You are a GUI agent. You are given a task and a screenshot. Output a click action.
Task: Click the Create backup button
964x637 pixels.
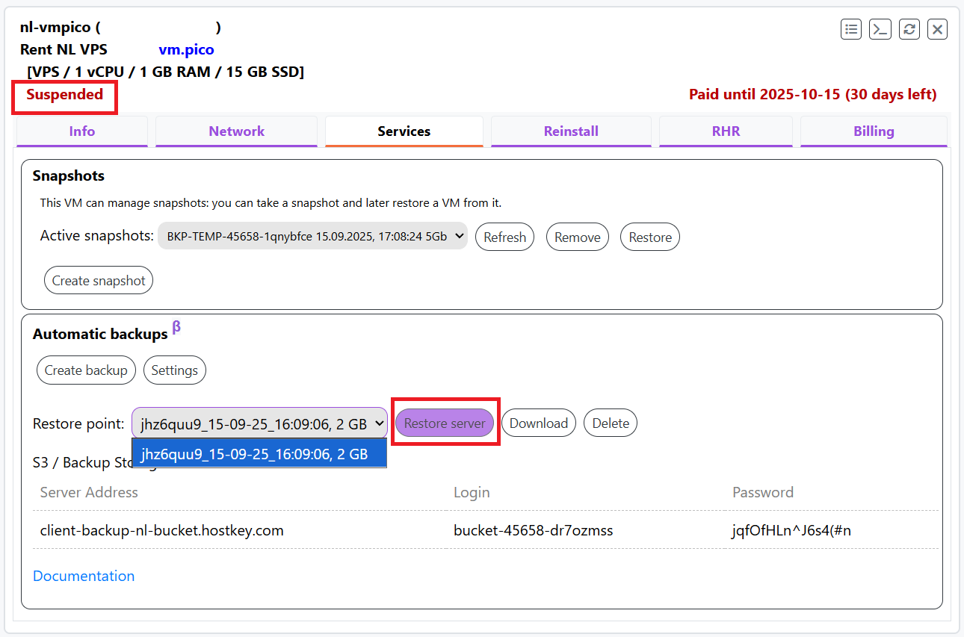coord(86,370)
